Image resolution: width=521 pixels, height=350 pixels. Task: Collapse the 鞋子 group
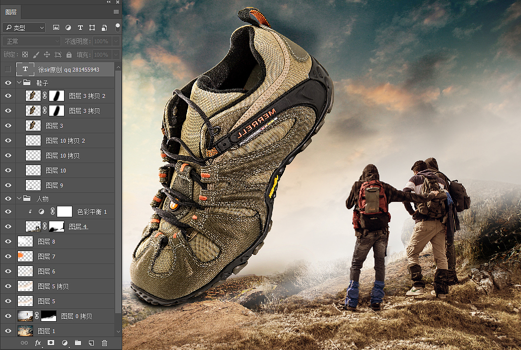pyautogui.click(x=19, y=83)
